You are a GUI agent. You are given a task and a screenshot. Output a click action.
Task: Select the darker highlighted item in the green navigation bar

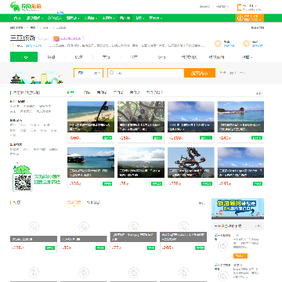pyautogui.click(x=125, y=18)
